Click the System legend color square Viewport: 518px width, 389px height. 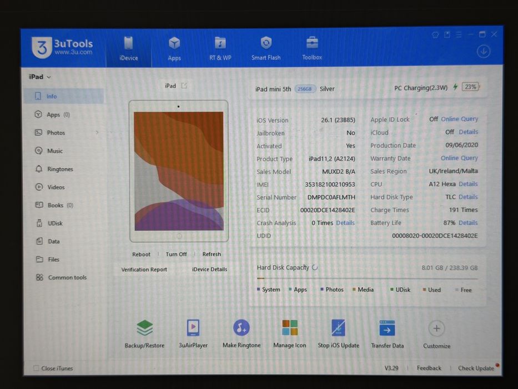(x=258, y=290)
